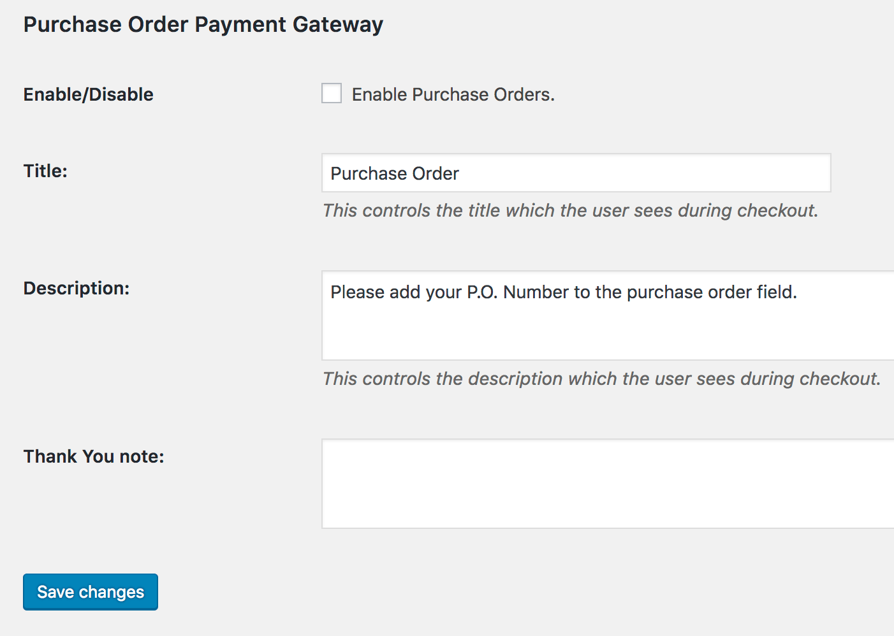Click the word 'Purchase' in the Title field
This screenshot has width=894, height=636.
(x=369, y=173)
